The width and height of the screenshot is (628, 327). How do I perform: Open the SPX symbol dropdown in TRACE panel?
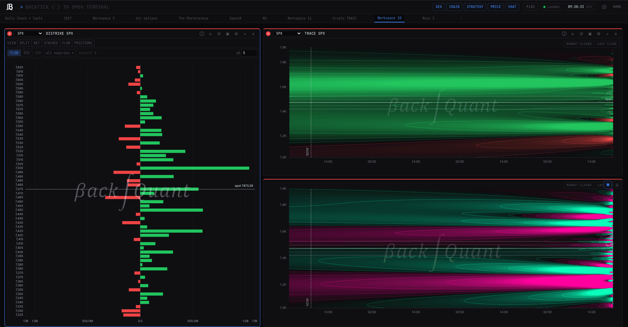click(288, 34)
